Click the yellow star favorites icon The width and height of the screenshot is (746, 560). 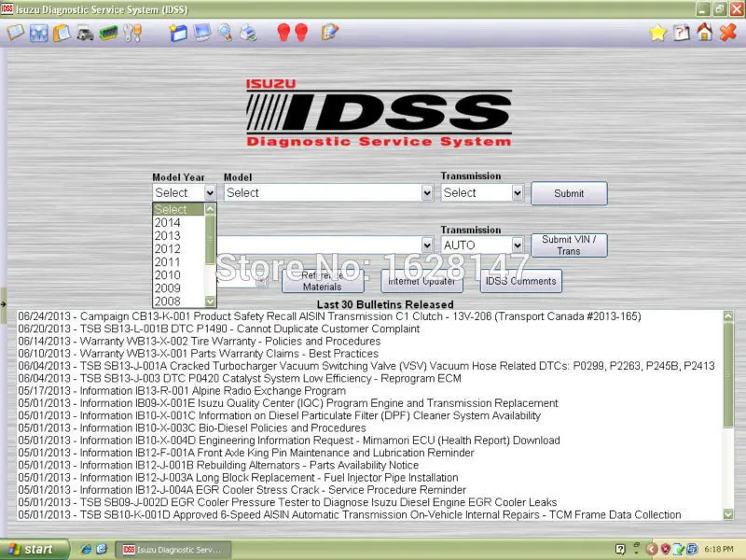pyautogui.click(x=657, y=33)
